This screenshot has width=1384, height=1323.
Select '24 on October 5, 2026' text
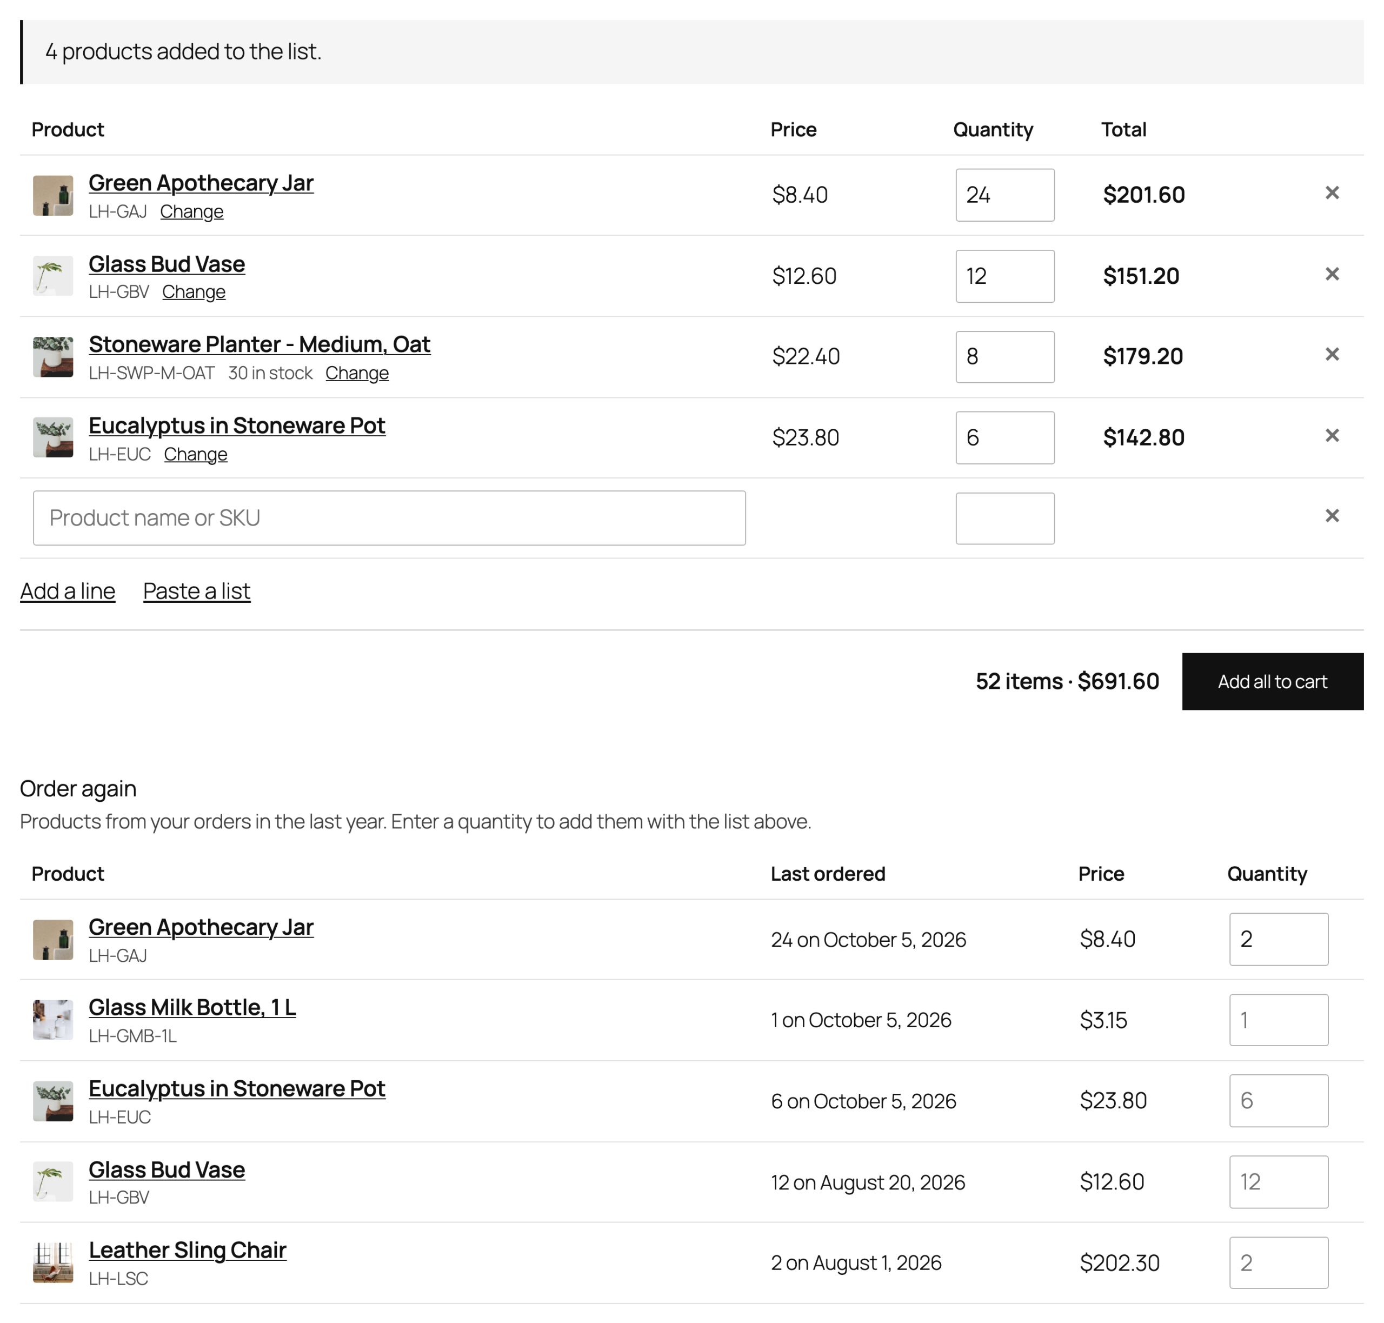(869, 939)
